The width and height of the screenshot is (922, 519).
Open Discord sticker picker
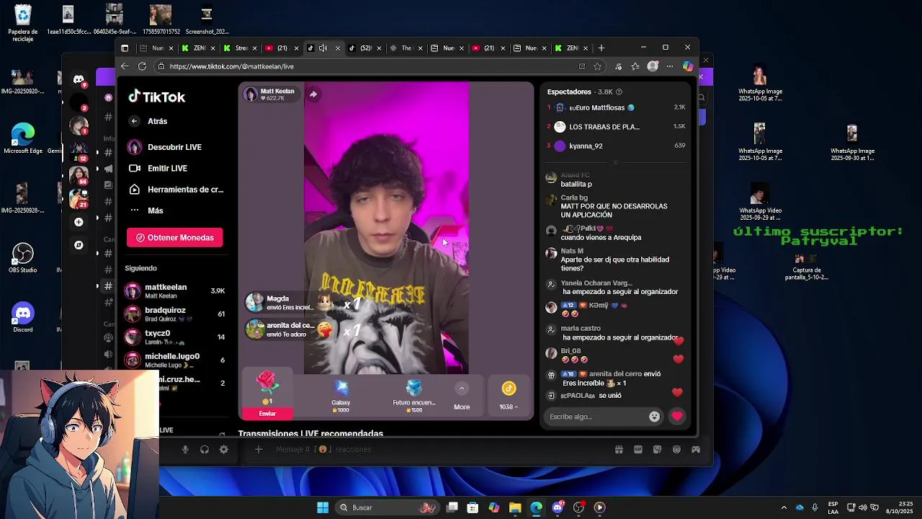tap(657, 450)
